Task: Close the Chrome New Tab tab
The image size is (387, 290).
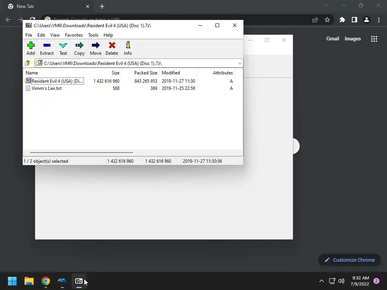Action: (88, 6)
